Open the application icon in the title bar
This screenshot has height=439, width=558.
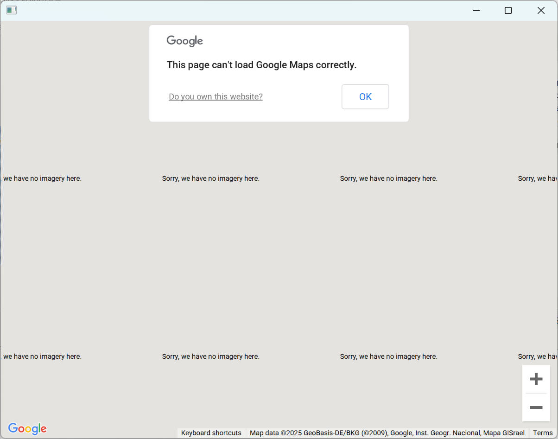12,10
